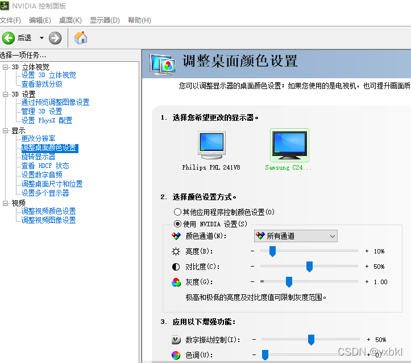Screen dimensions: 411x363
Task: Open the Back history dropdown arrow
Action: click(x=41, y=38)
